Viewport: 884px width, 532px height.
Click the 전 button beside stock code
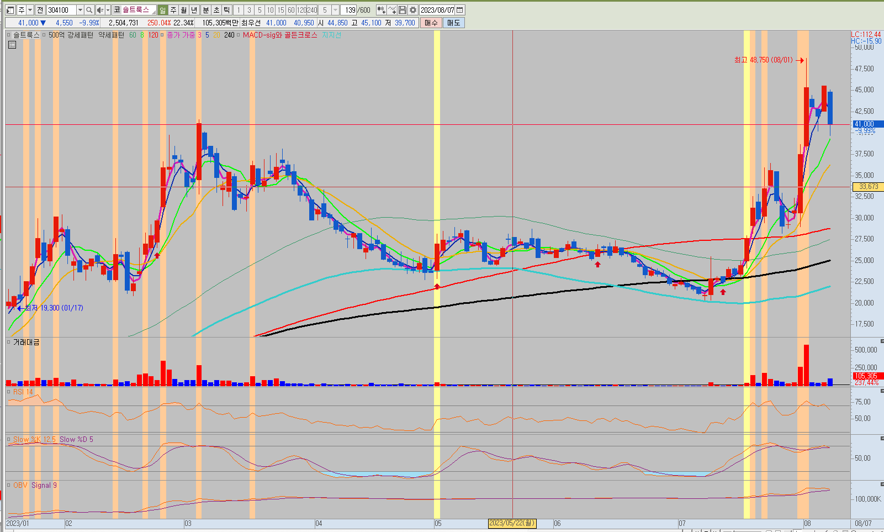[x=40, y=10]
